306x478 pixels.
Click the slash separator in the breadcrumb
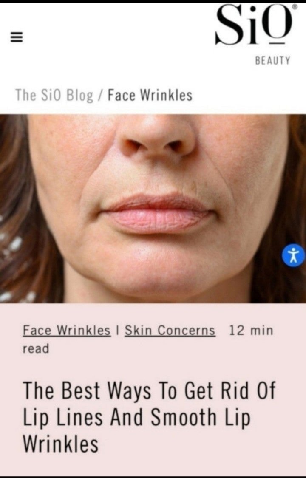coord(101,96)
